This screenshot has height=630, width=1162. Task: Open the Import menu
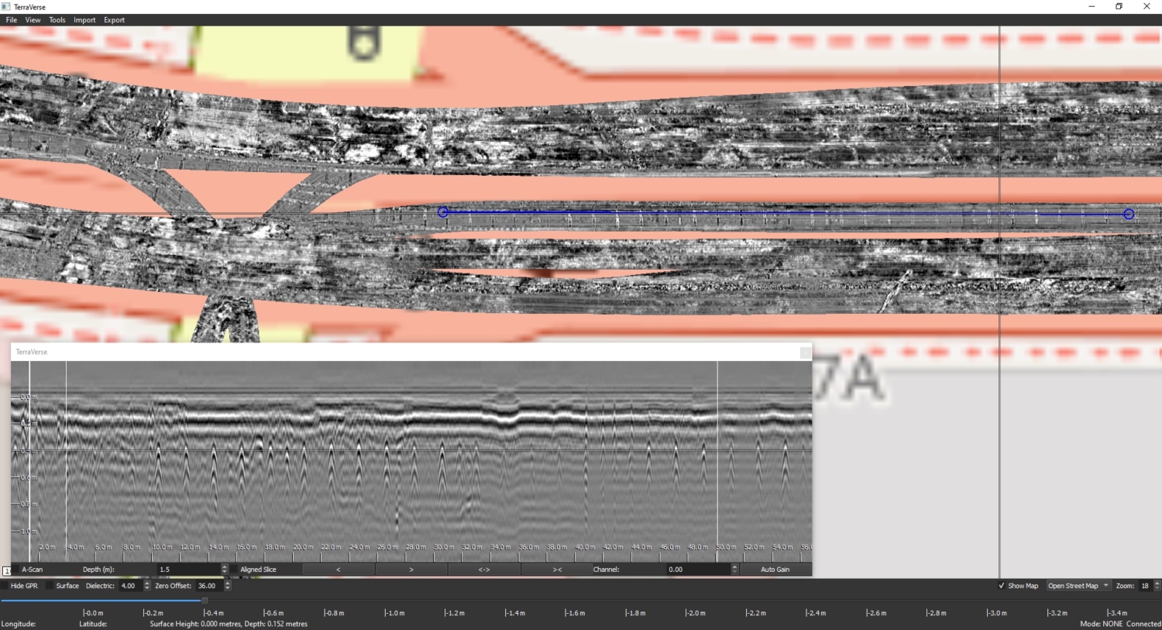[84, 19]
